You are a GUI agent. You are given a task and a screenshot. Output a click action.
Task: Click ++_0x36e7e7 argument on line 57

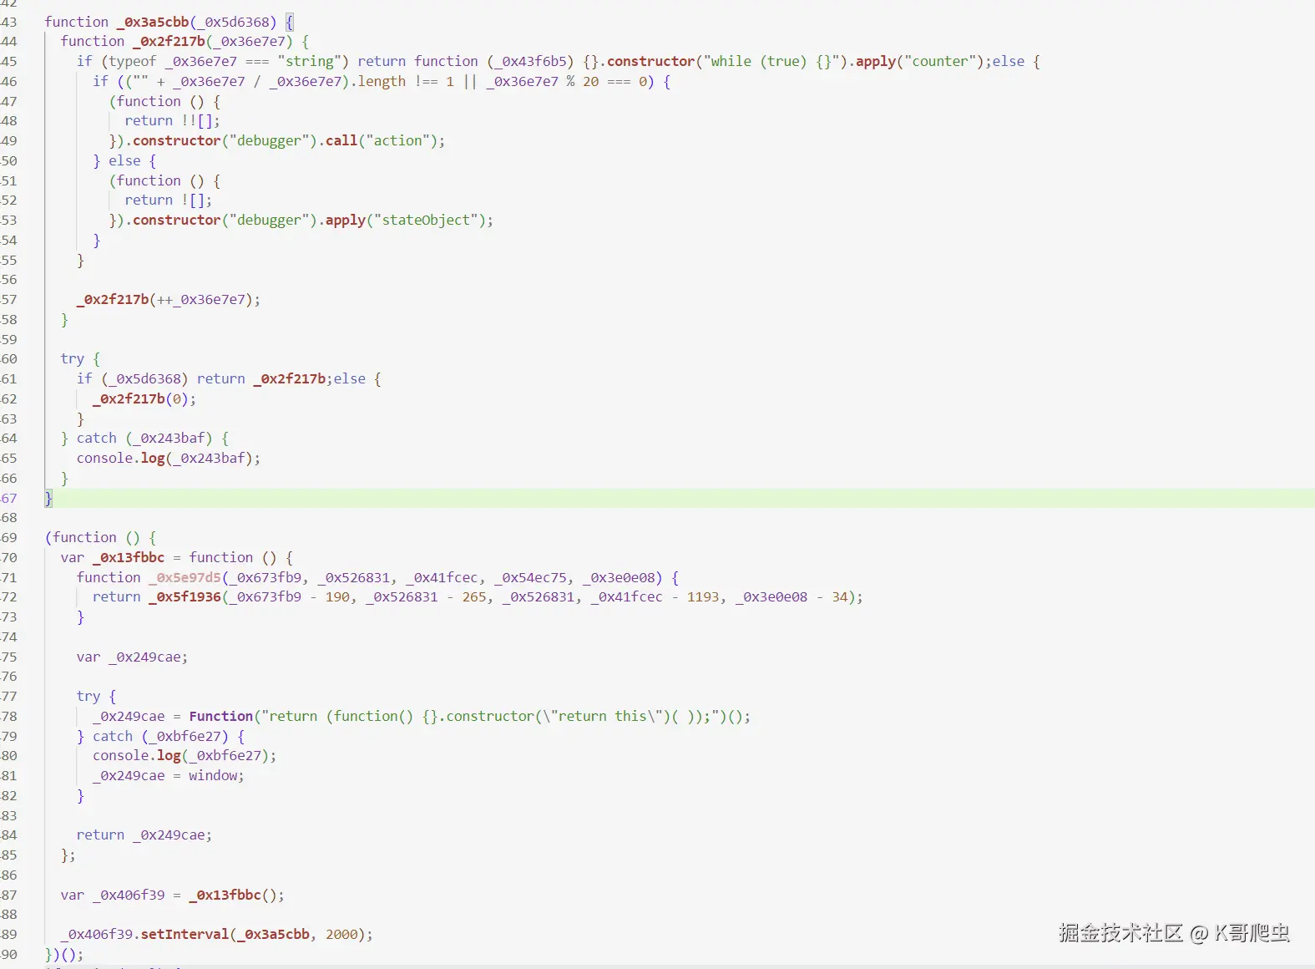pos(201,299)
